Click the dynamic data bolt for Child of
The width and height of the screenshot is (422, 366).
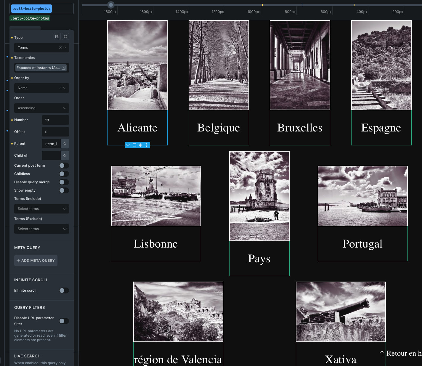(x=65, y=155)
